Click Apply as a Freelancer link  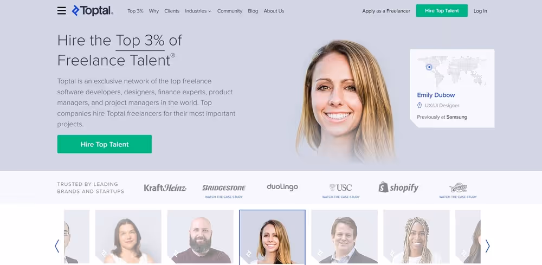[386, 11]
